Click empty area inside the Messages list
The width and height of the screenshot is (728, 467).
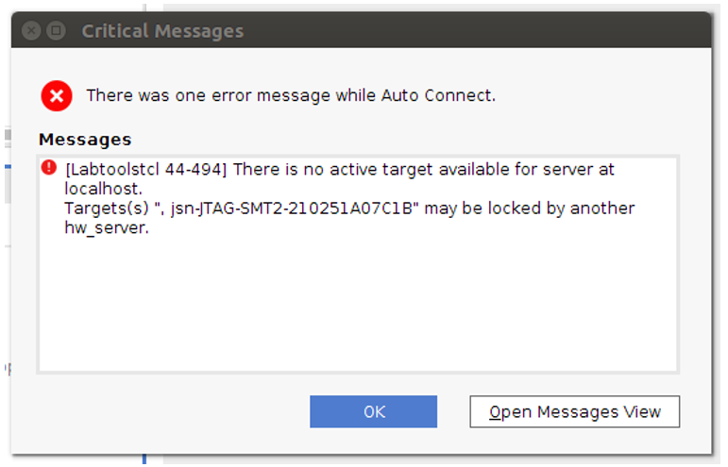pyautogui.click(x=358, y=306)
